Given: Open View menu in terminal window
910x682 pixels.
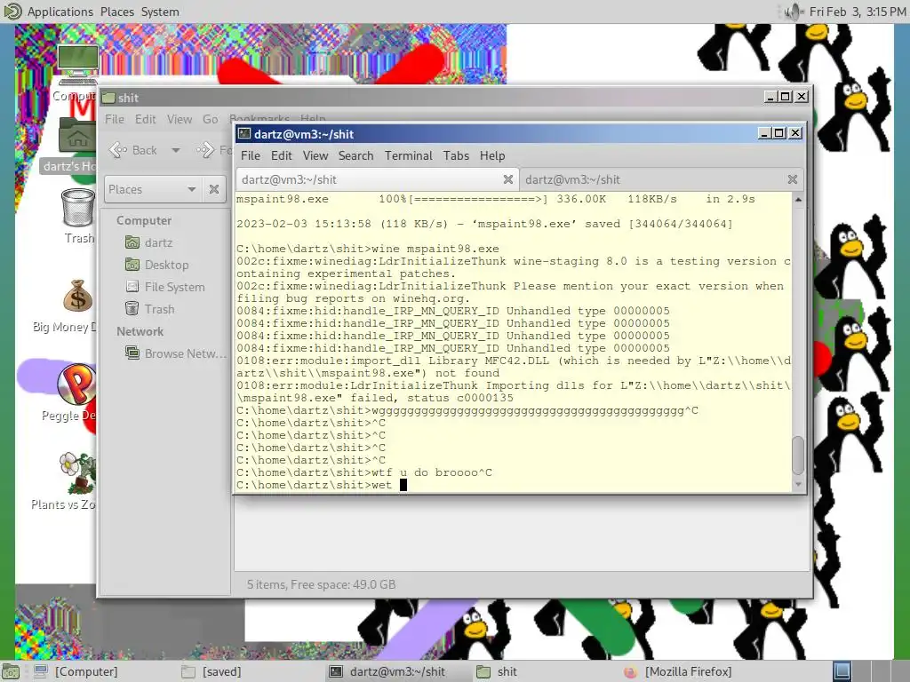Looking at the screenshot, I should coord(315,156).
